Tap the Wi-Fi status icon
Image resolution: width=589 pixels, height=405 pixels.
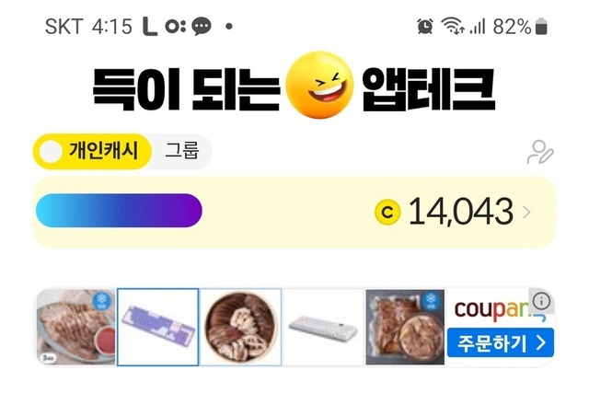(451, 26)
